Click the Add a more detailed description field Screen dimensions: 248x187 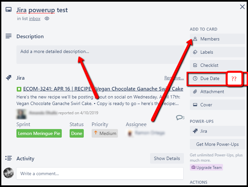point(100,55)
